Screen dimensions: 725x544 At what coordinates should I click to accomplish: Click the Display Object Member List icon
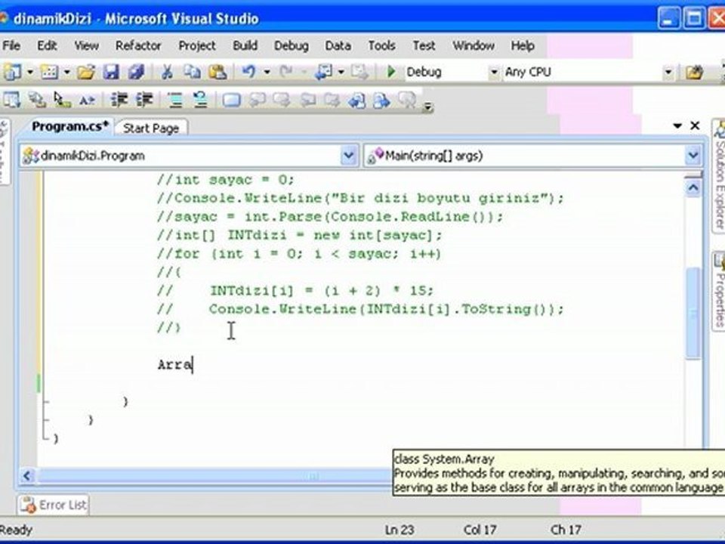[x=11, y=100]
